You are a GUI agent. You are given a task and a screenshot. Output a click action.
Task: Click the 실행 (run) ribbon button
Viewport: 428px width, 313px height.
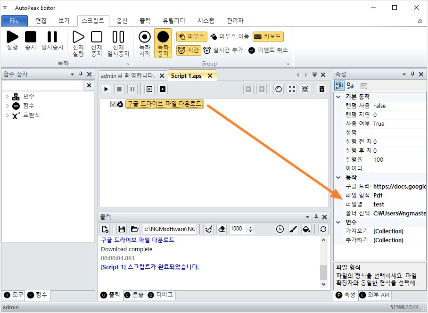[12, 41]
